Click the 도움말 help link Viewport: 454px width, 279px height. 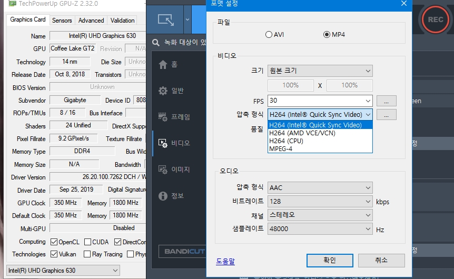225,261
